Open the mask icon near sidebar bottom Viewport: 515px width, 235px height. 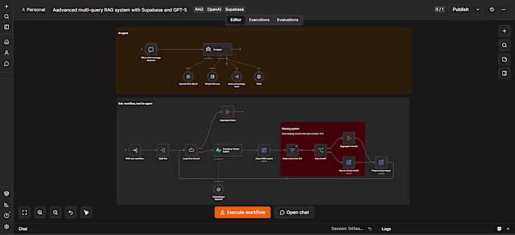click(x=6, y=194)
